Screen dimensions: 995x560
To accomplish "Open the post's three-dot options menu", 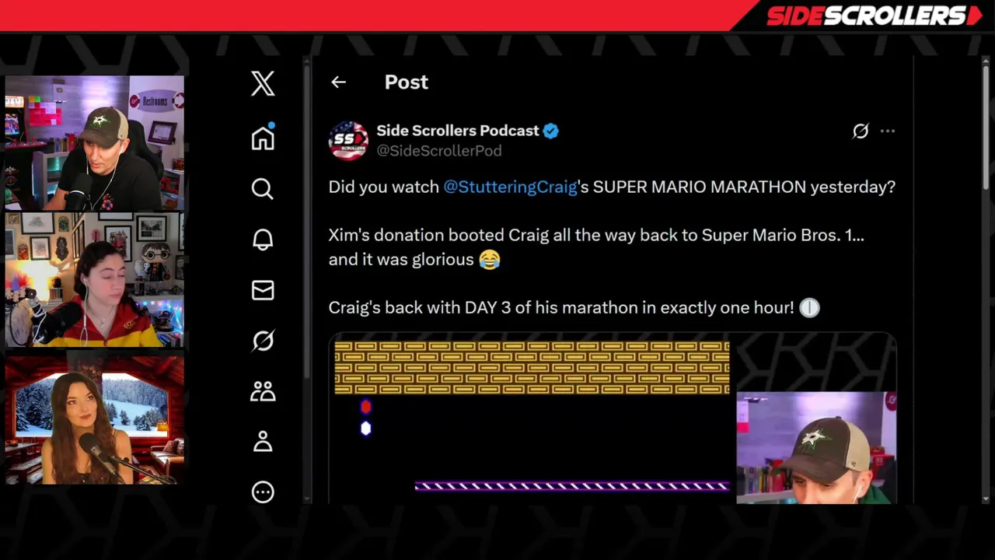I will point(888,131).
